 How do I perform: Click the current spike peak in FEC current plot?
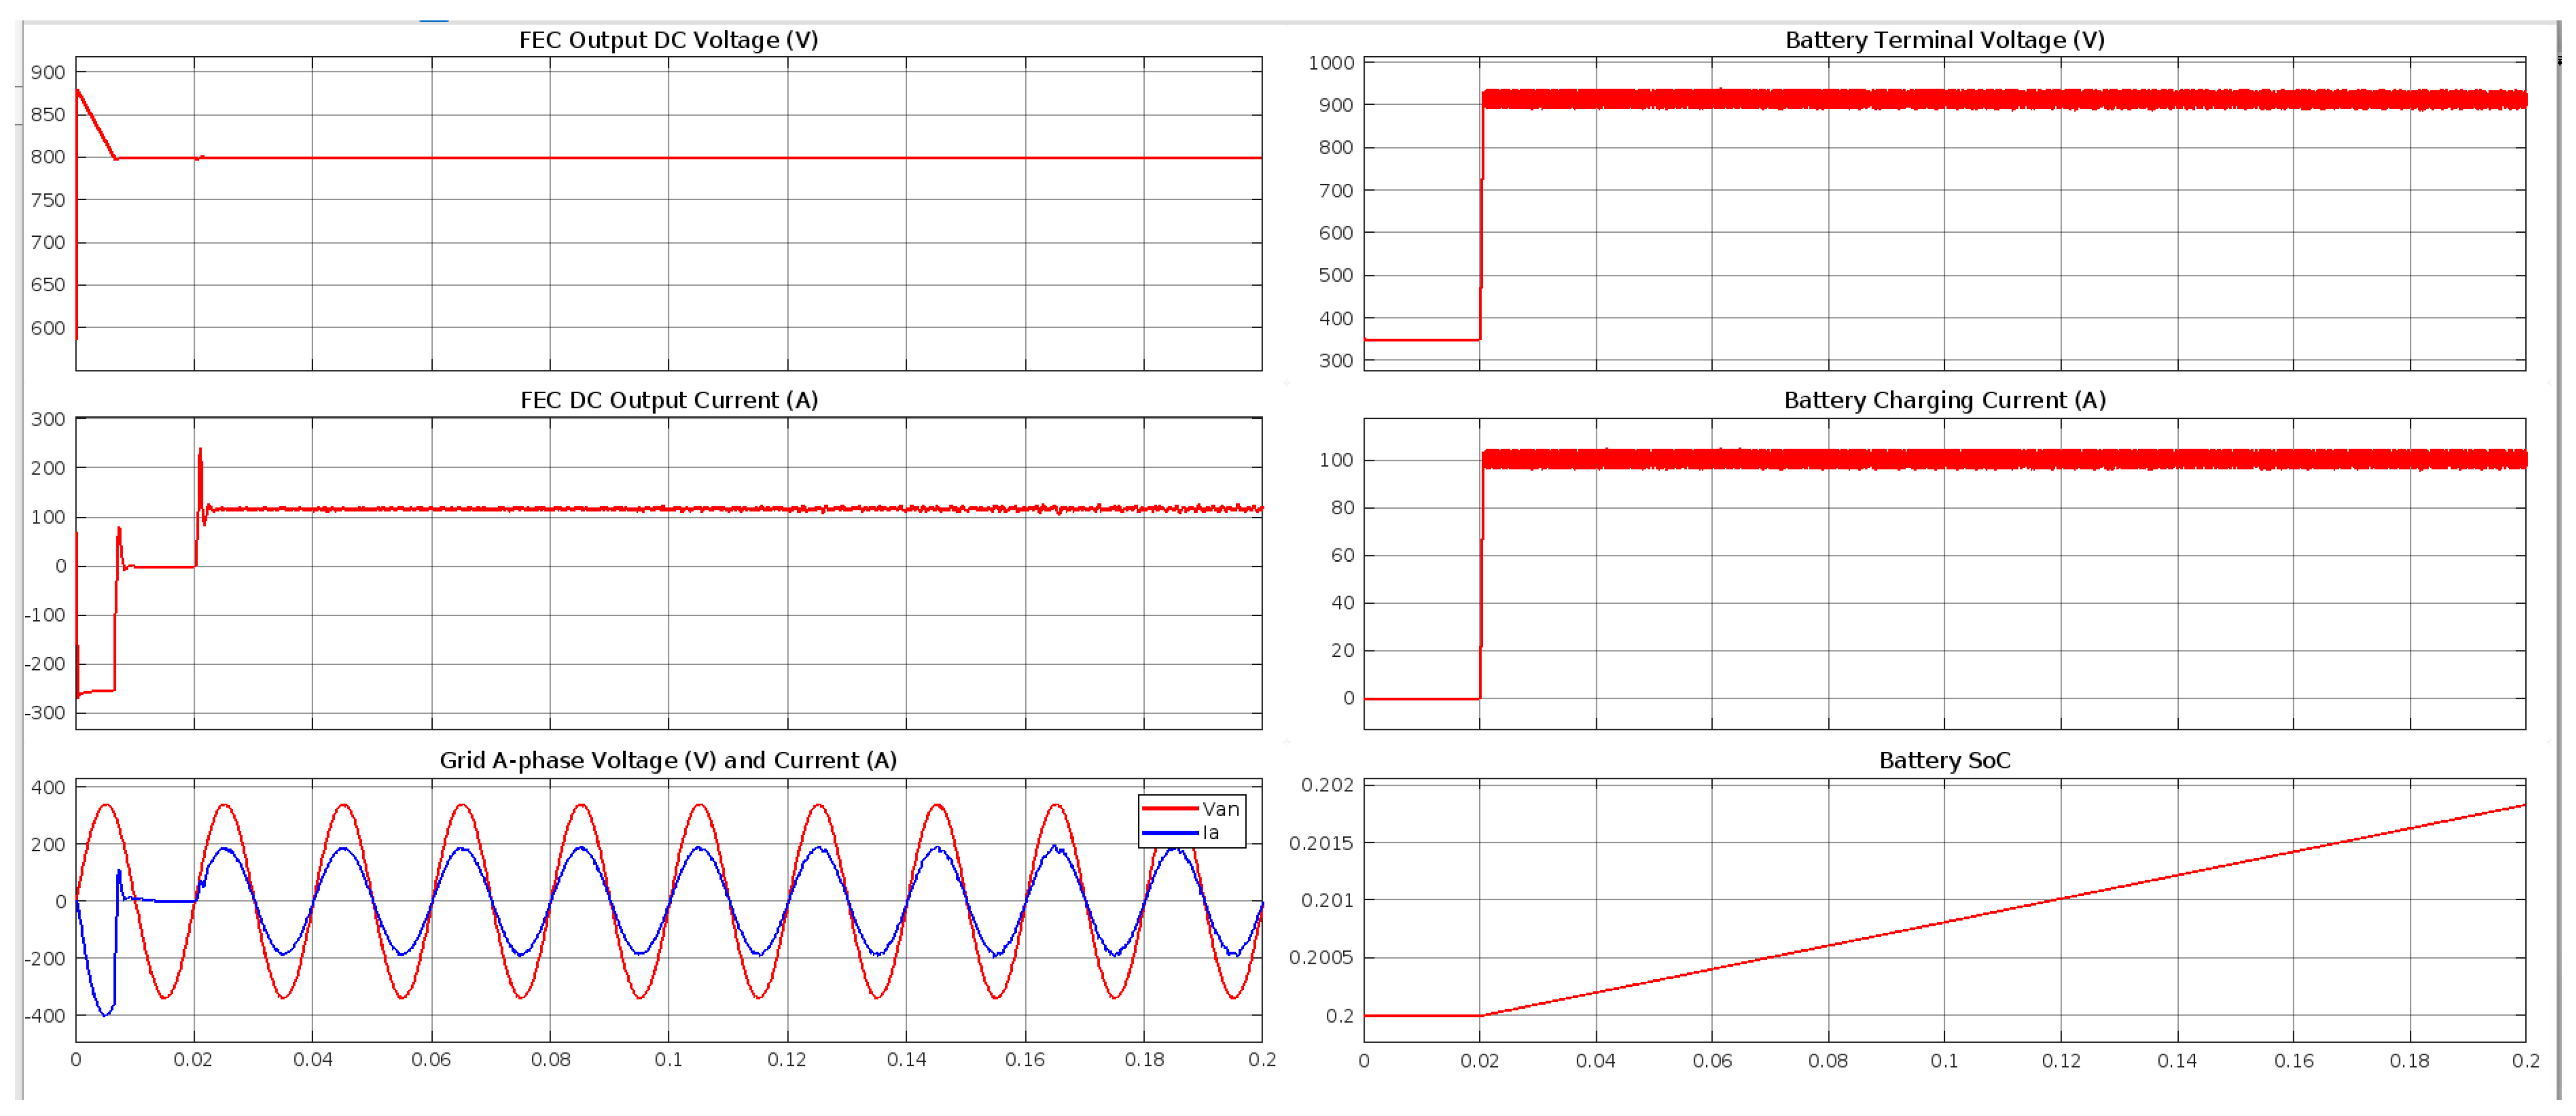click(x=200, y=451)
